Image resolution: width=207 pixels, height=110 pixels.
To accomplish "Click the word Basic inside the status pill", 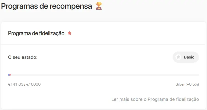I will (x=189, y=57).
